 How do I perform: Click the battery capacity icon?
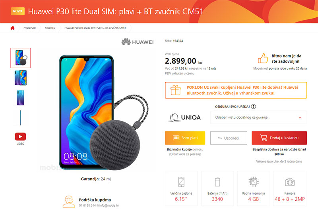[x=217, y=182]
